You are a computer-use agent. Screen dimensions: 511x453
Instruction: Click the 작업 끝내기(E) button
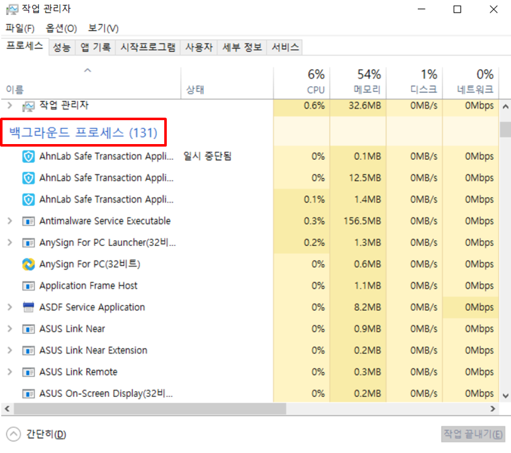tap(473, 434)
